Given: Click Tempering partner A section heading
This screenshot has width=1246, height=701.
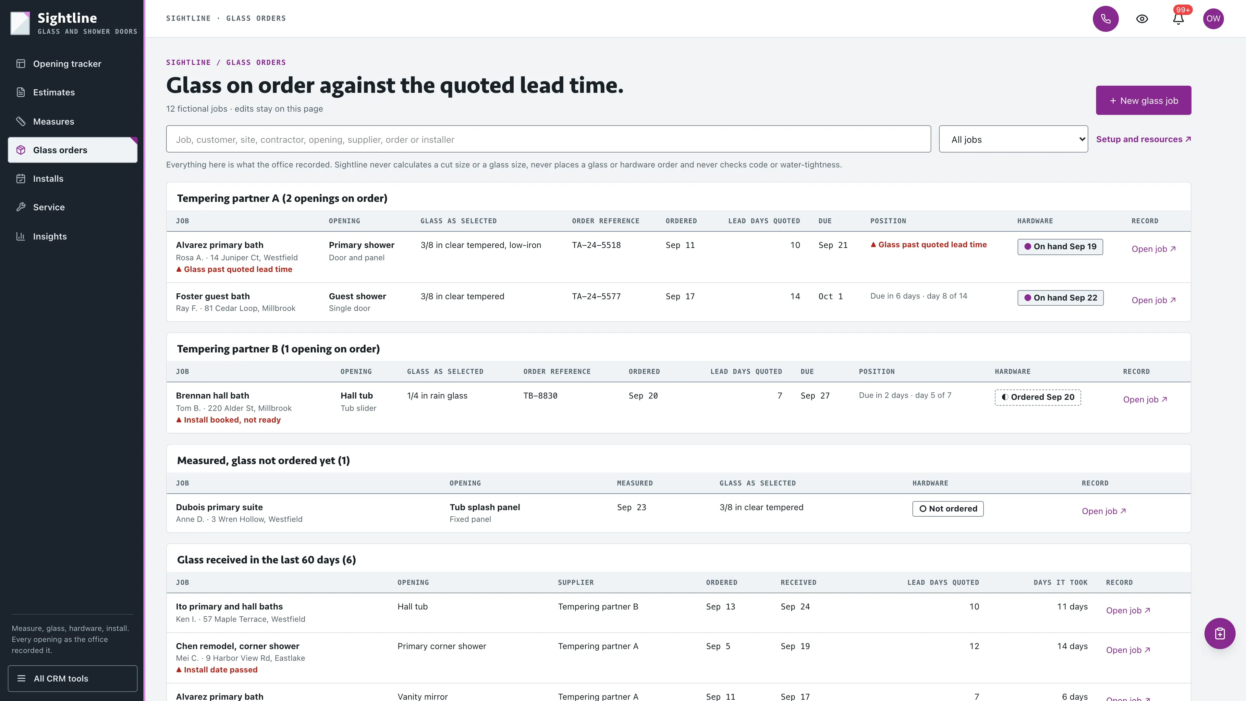Looking at the screenshot, I should [x=282, y=198].
